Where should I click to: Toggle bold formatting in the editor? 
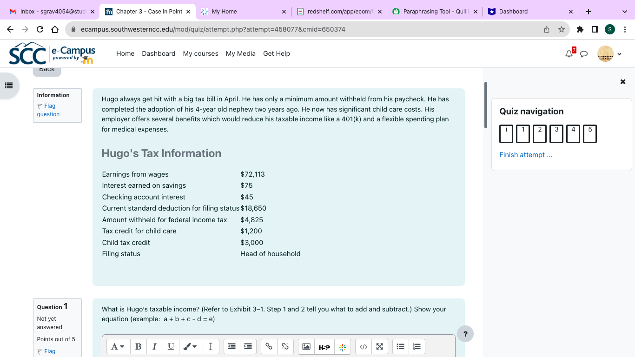pyautogui.click(x=138, y=346)
